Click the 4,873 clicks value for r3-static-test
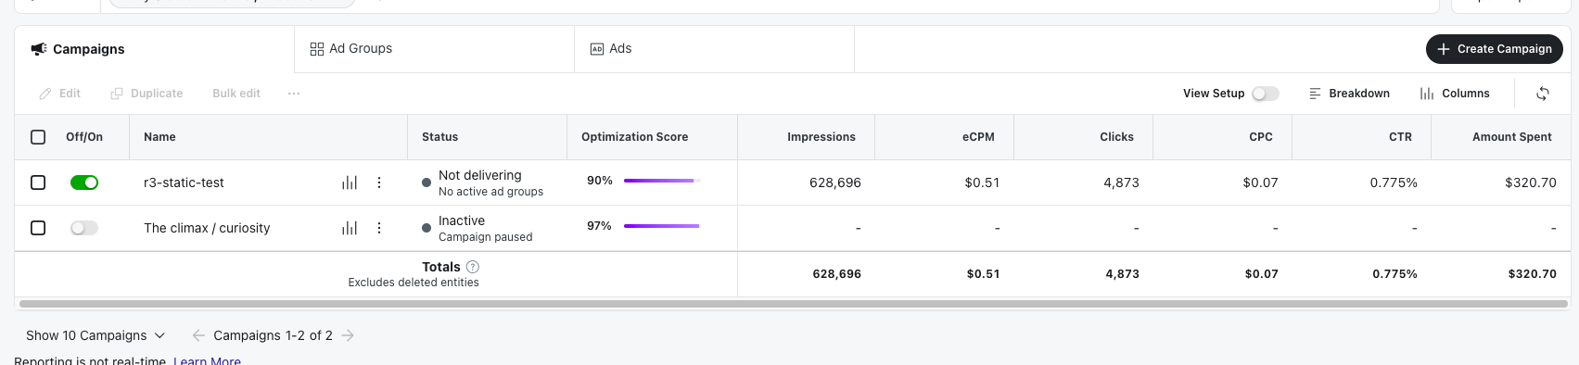Screen dimensions: 1579x365 [x=1121, y=182]
